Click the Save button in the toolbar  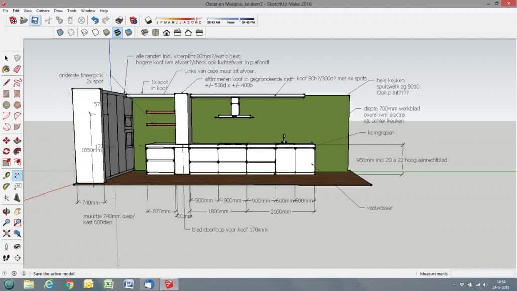click(x=35, y=21)
